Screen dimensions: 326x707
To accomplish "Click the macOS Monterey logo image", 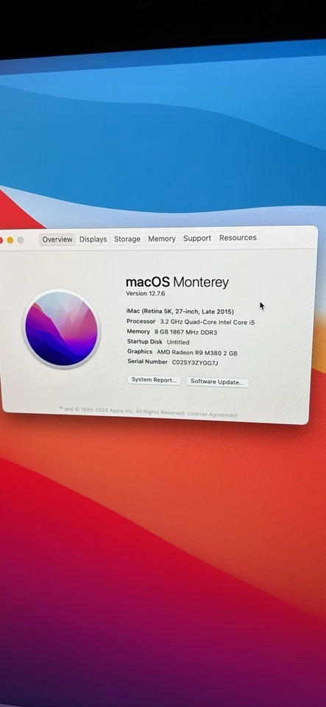I will coord(61,328).
